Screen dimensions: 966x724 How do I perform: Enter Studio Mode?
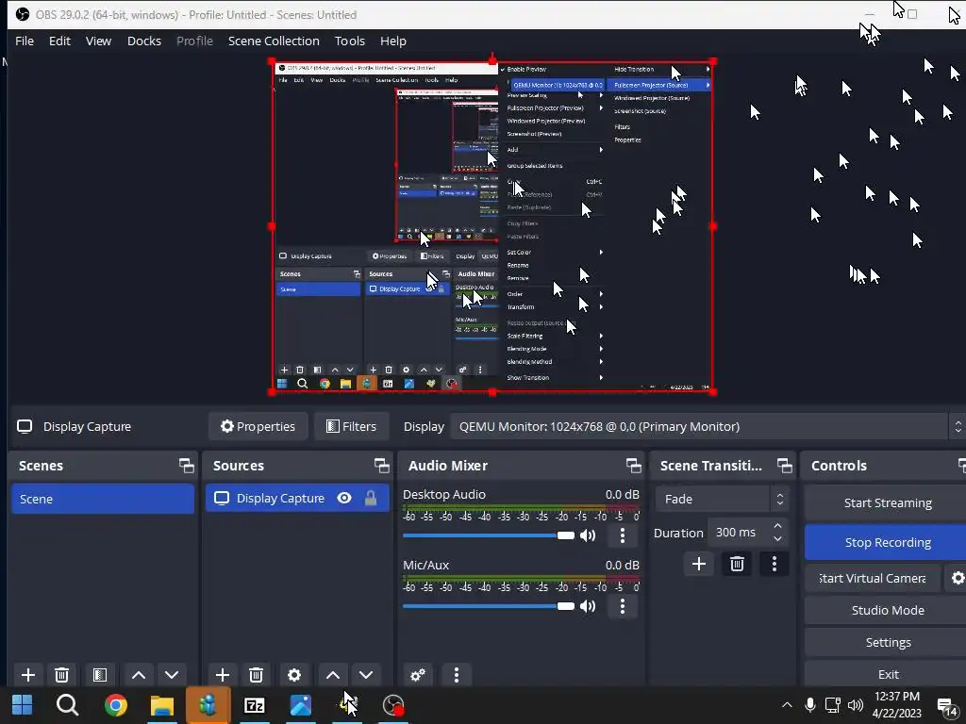[x=887, y=610]
